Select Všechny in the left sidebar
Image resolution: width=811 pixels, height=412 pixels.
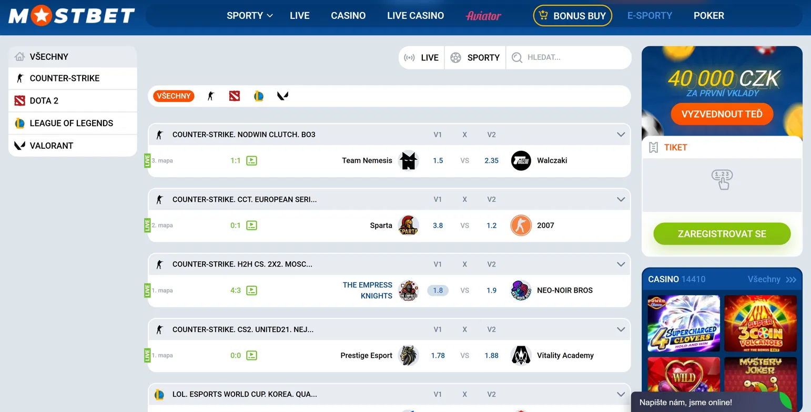pyautogui.click(x=73, y=57)
